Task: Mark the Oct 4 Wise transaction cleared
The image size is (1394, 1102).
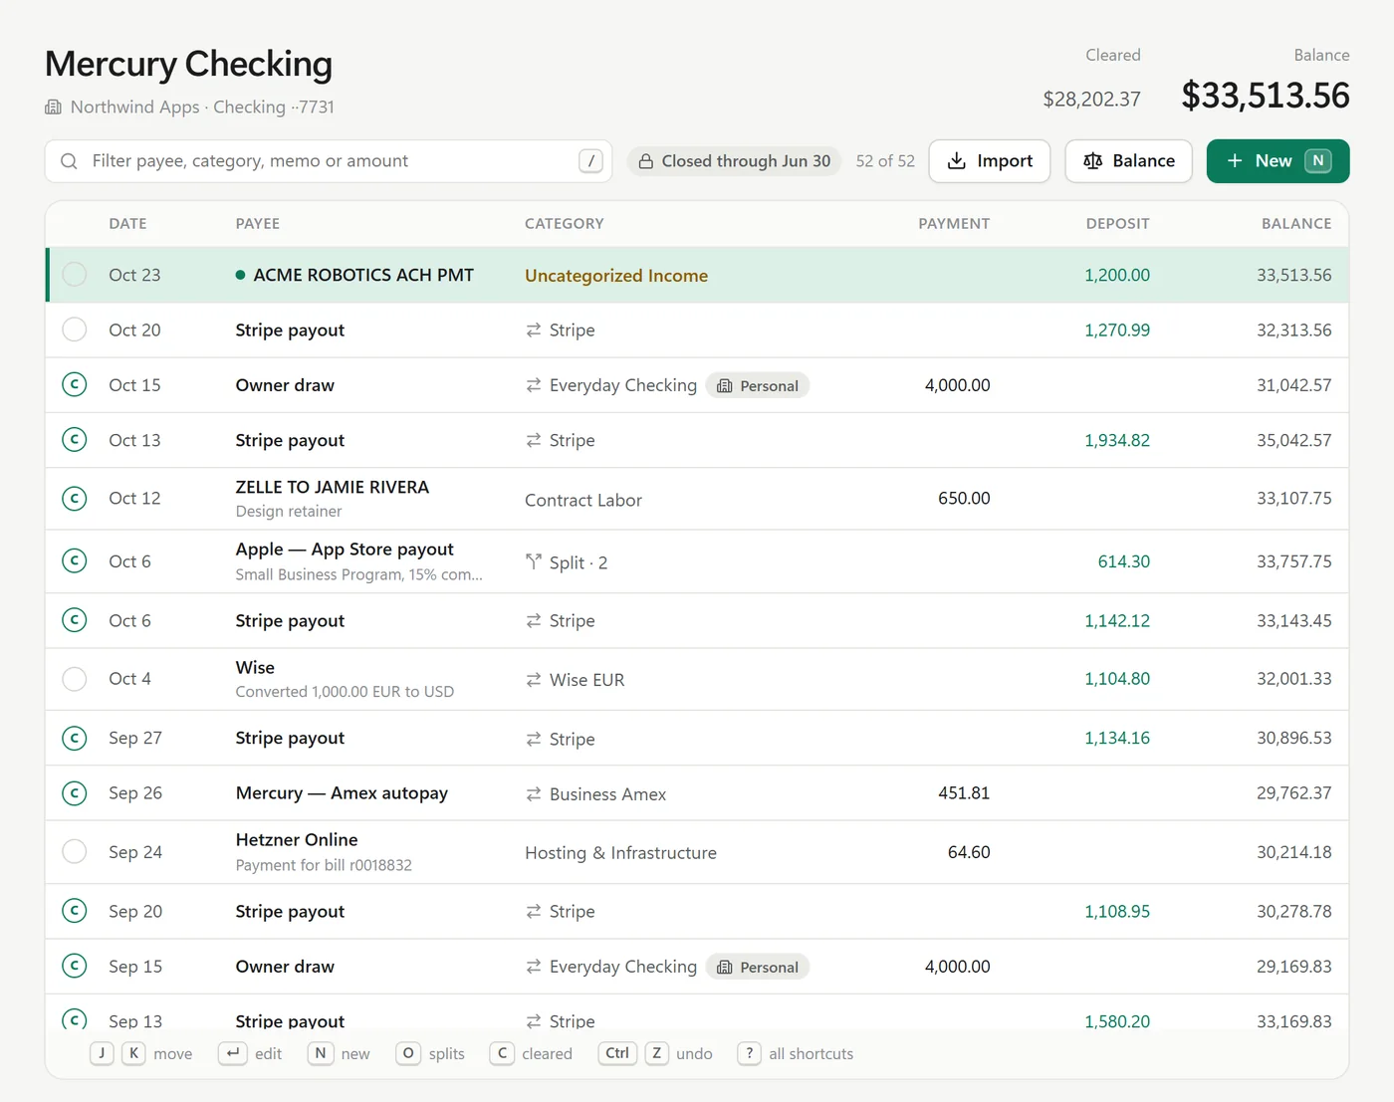Action: tap(75, 679)
